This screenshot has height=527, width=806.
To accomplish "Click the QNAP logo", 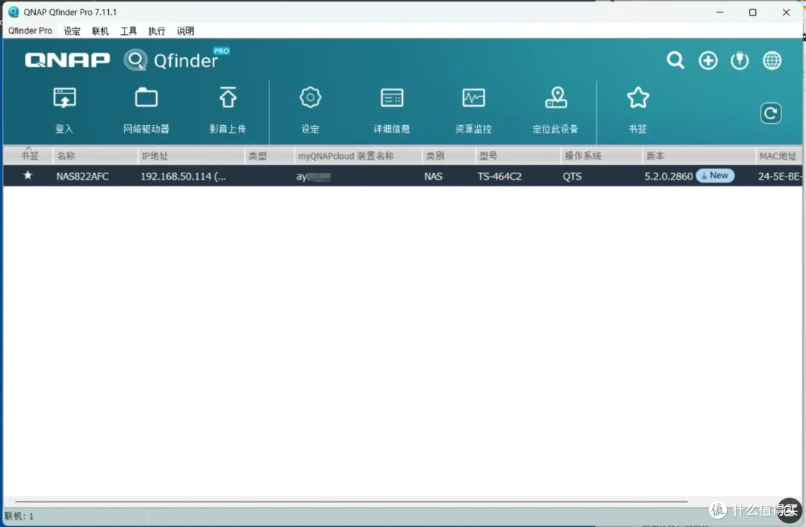I will pos(67,60).
